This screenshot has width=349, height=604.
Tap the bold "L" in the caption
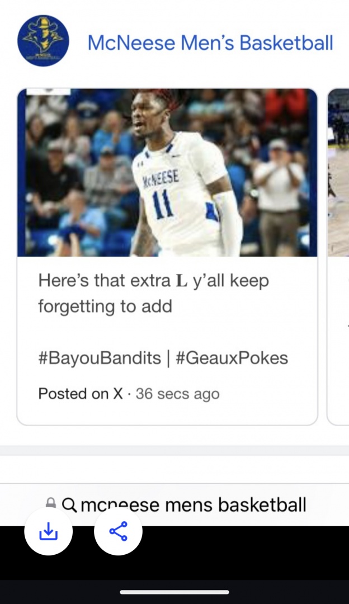pos(181,281)
